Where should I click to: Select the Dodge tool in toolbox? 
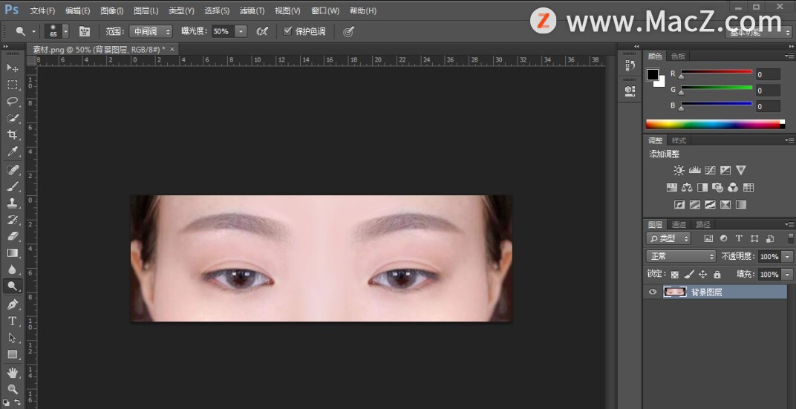(13, 287)
